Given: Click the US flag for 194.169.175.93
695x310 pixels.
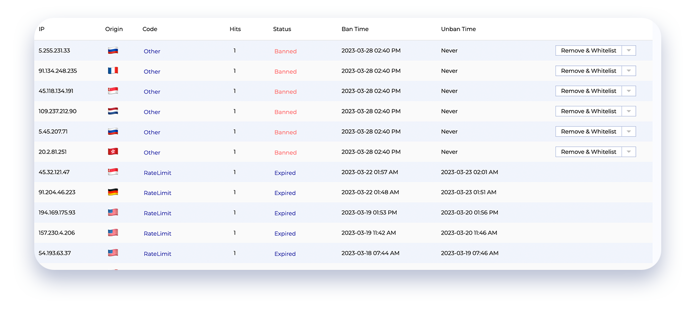Looking at the screenshot, I should 113,212.
